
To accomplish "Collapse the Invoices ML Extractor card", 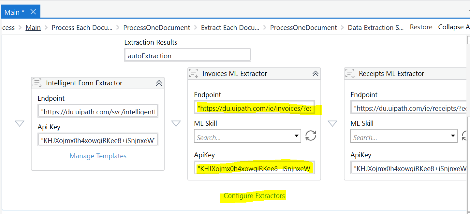I will click(315, 74).
